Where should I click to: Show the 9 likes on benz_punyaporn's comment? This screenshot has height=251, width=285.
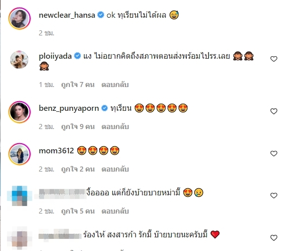(x=78, y=127)
